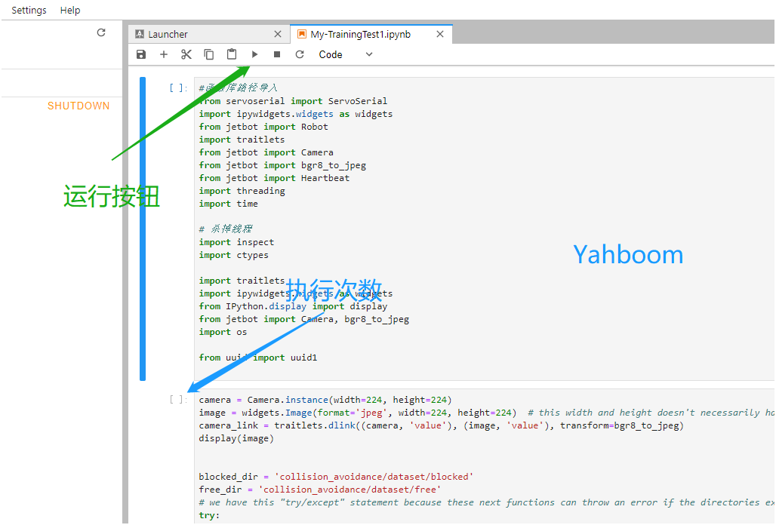Click the 'from jetbot import Robot' line
The height and width of the screenshot is (525, 776).
pos(263,127)
